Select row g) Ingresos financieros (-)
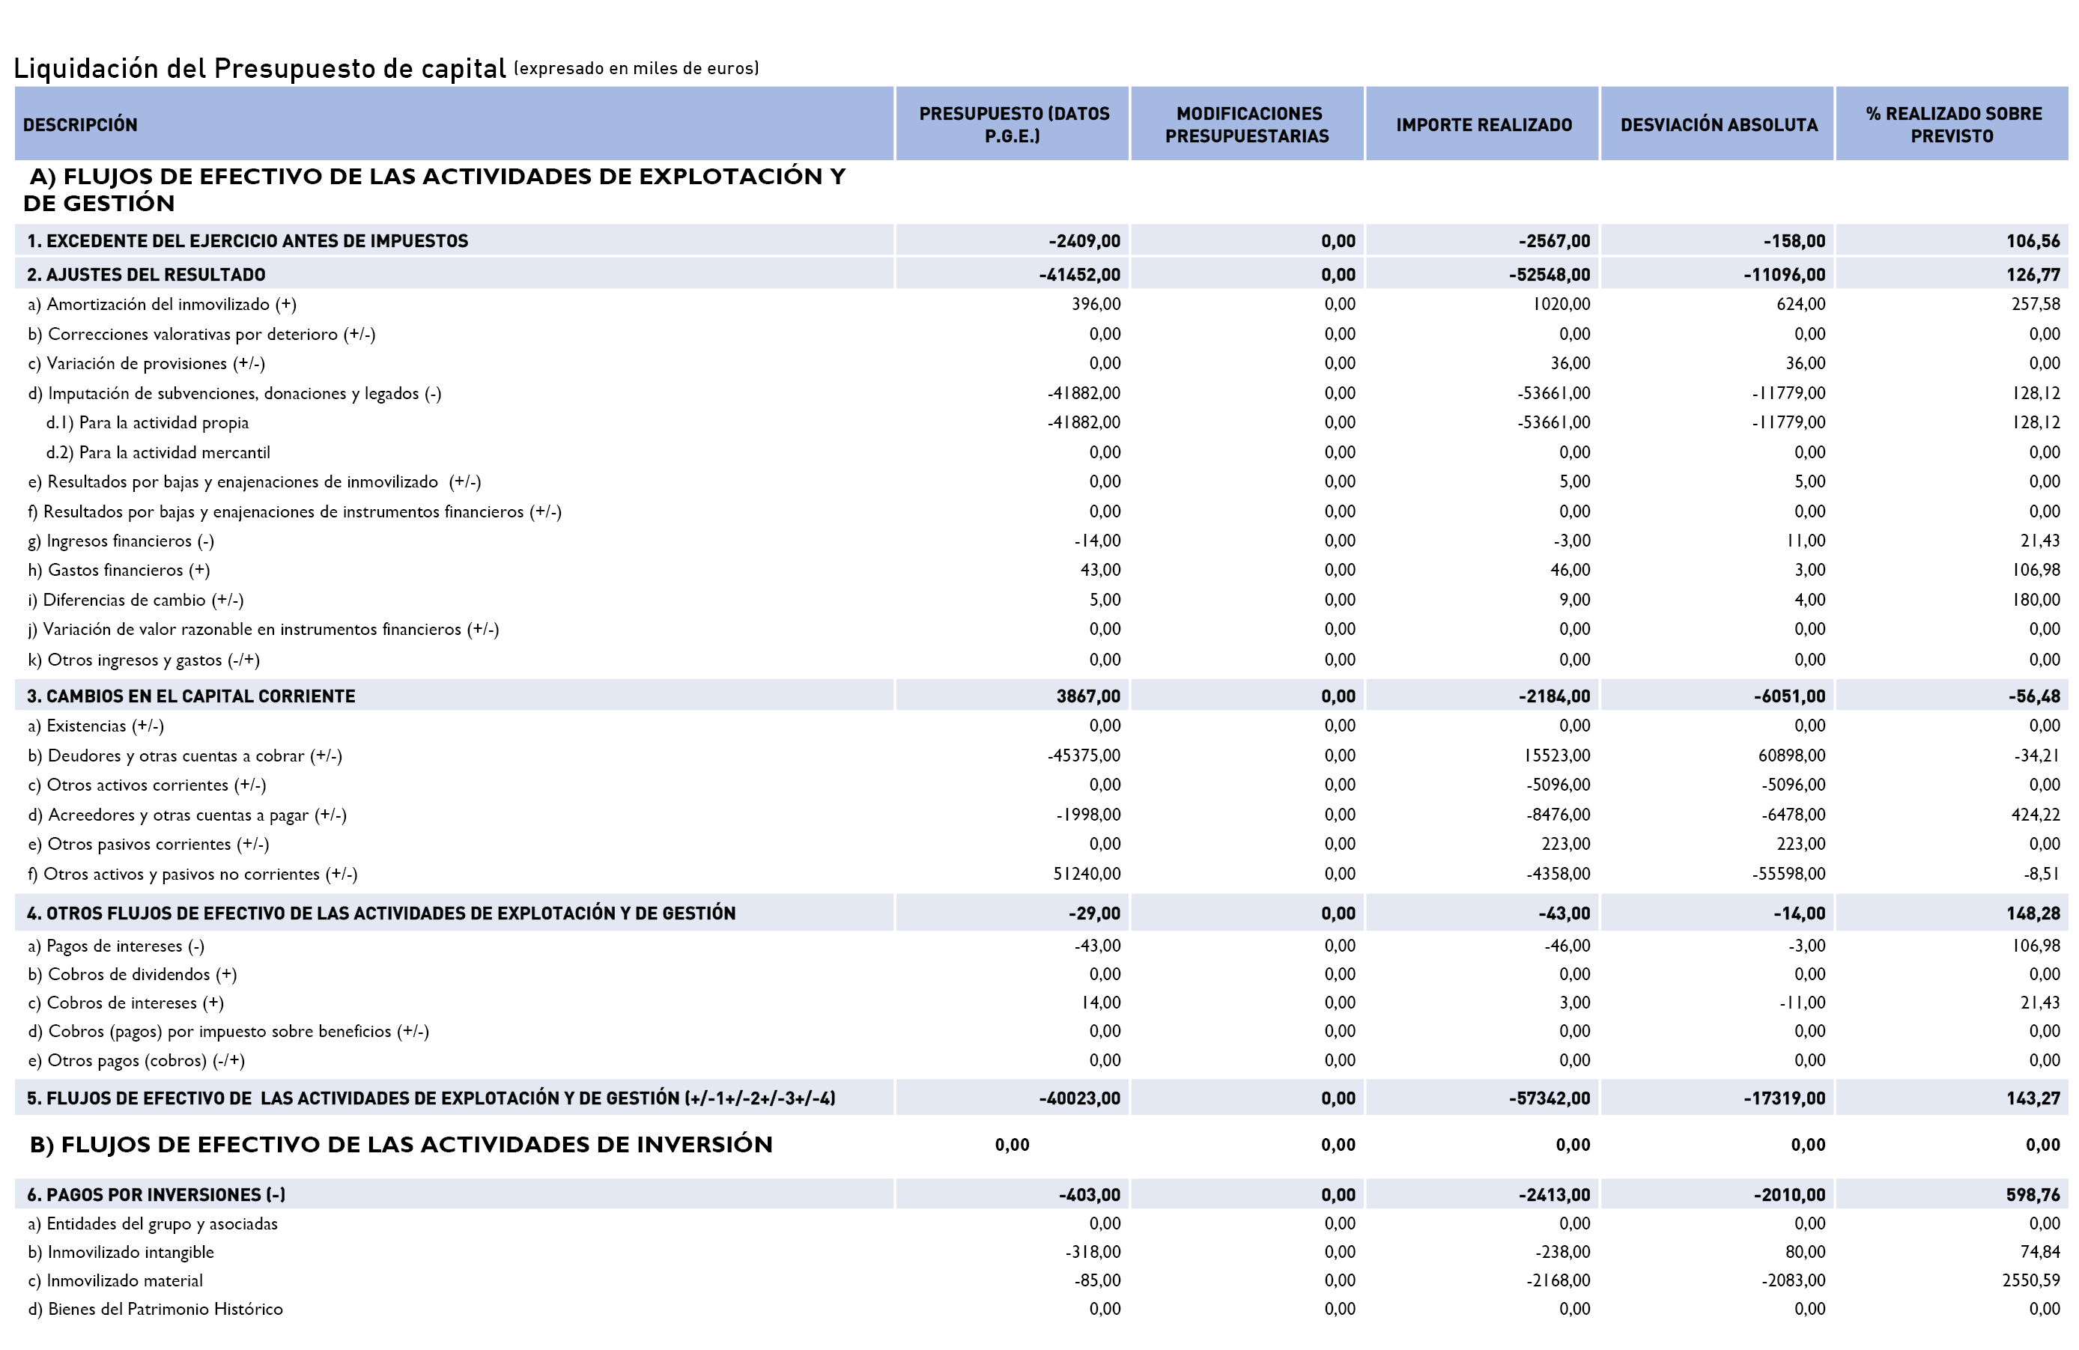 pyautogui.click(x=1041, y=541)
